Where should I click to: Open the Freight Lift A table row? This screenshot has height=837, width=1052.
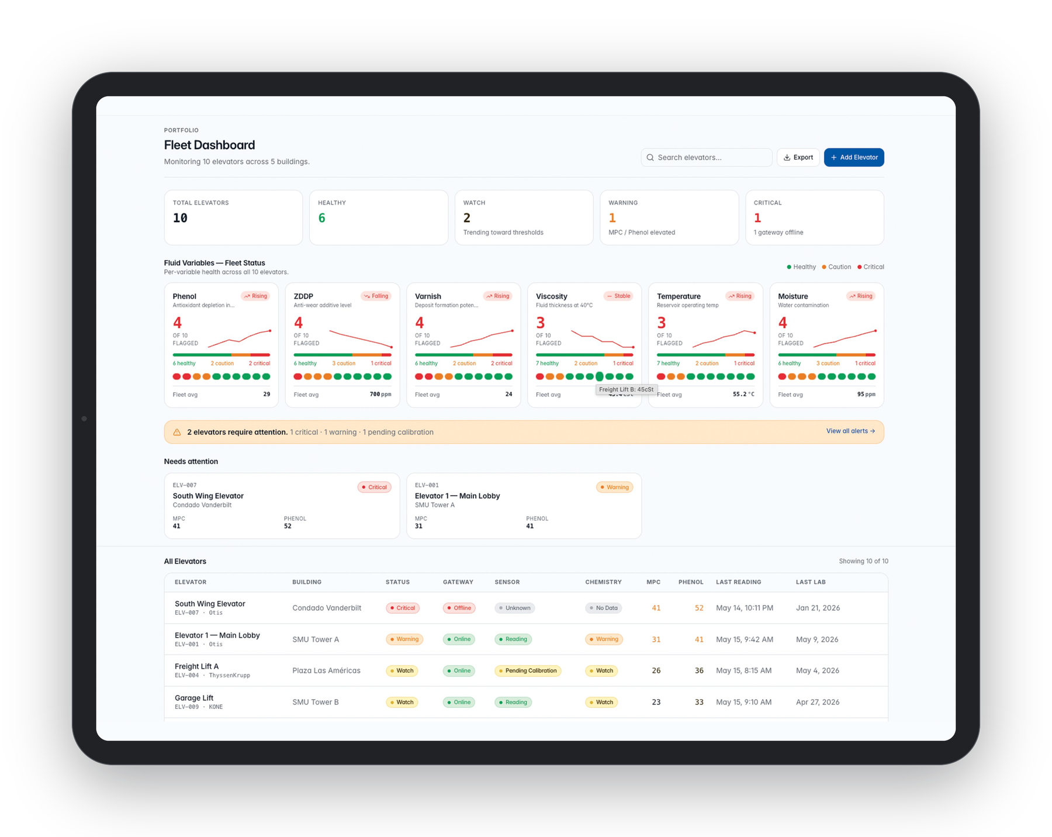(526, 670)
